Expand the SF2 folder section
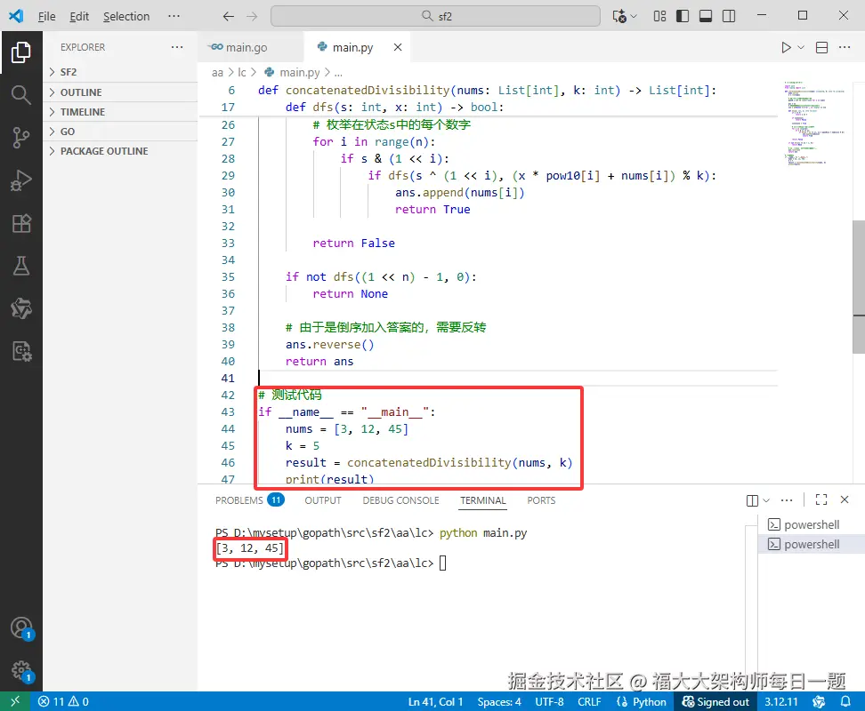The image size is (865, 711). coord(120,72)
